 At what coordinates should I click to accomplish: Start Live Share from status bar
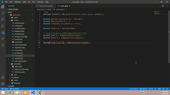coord(14,89)
